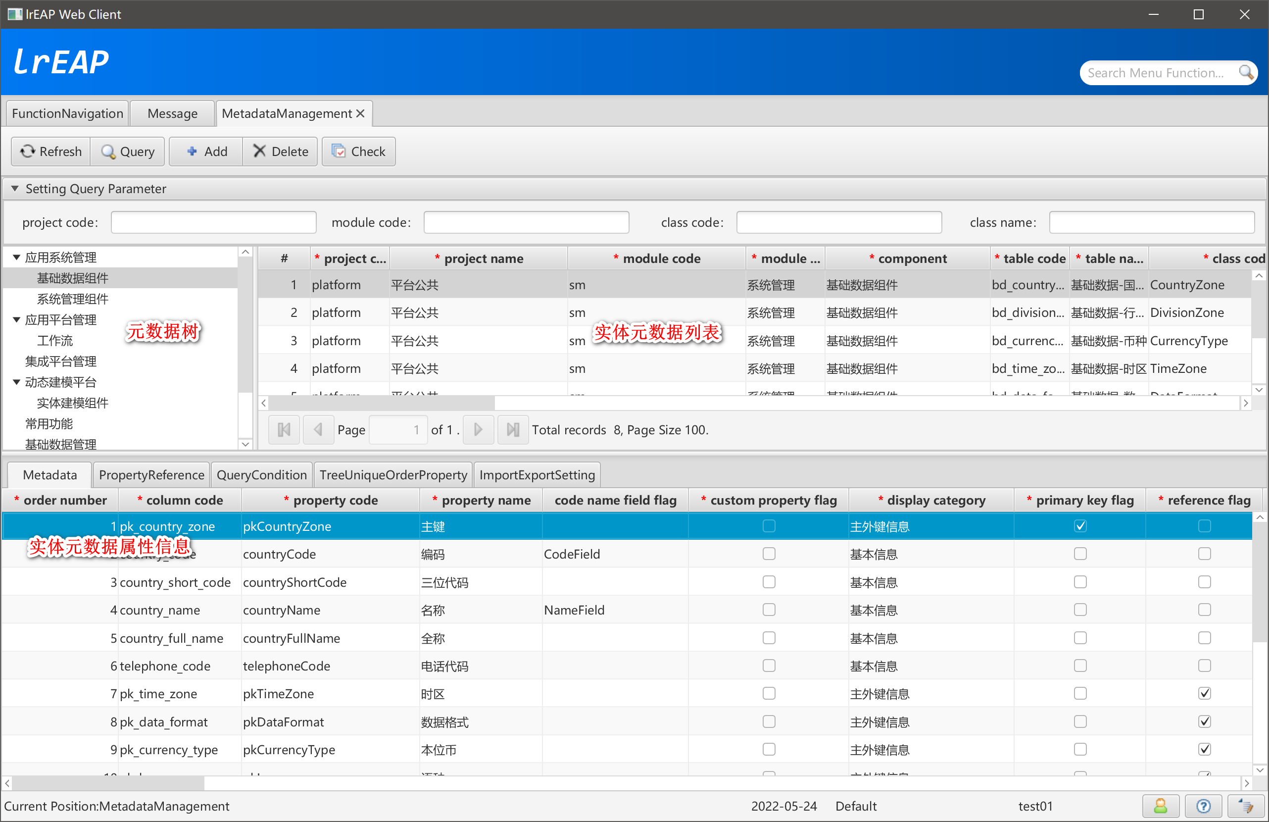Image resolution: width=1269 pixels, height=822 pixels.
Task: Open the help icon in status bar
Action: pyautogui.click(x=1203, y=806)
